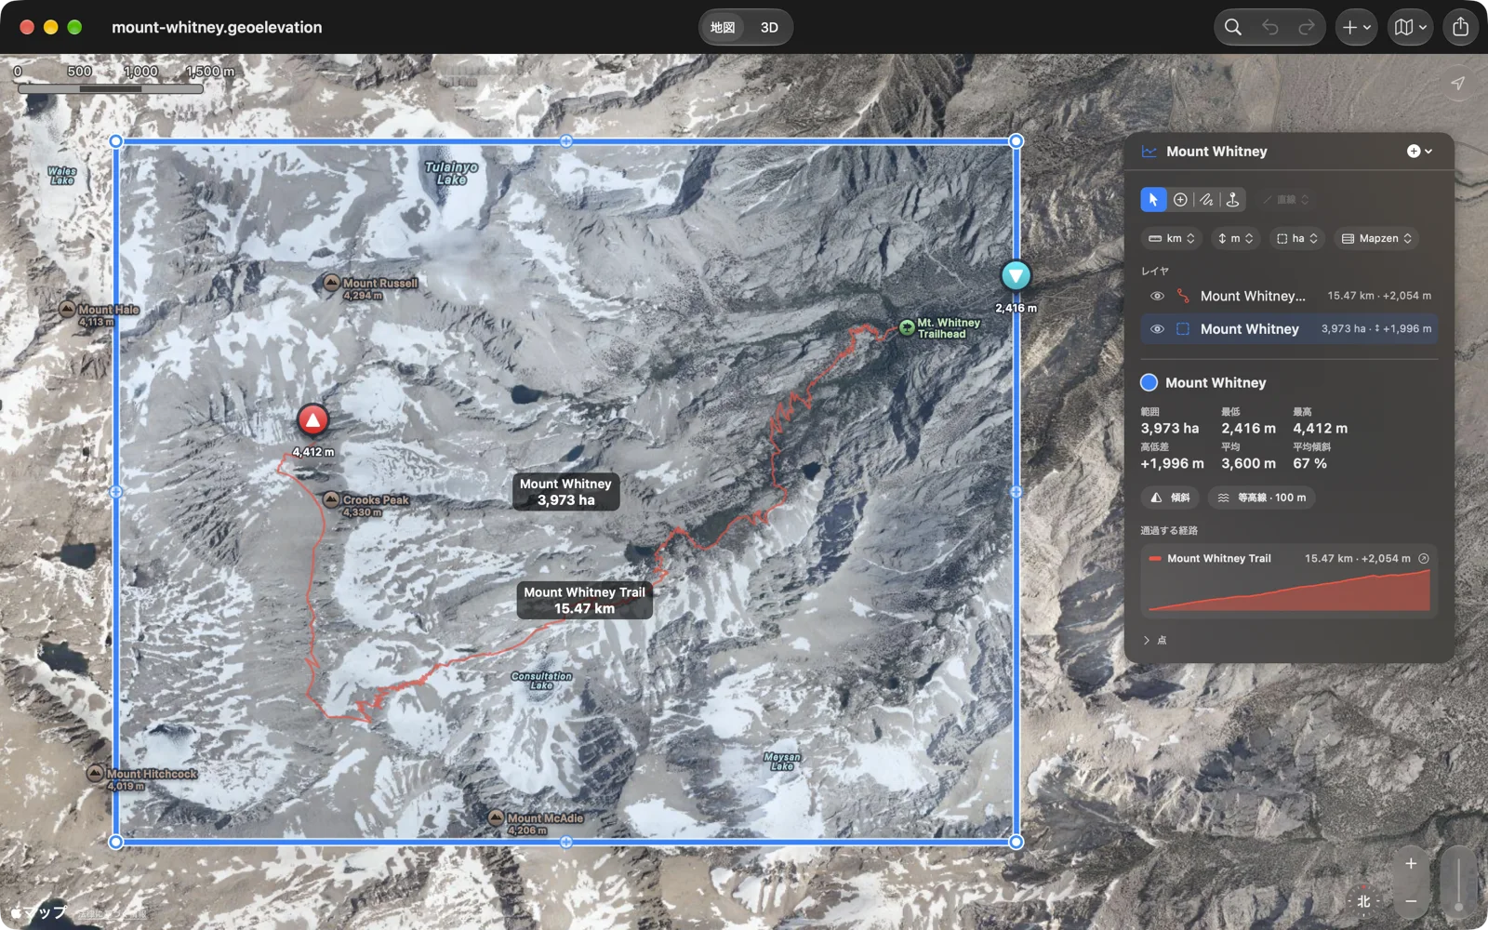Zoom in with the map plus button
This screenshot has height=930, width=1488.
point(1411,864)
